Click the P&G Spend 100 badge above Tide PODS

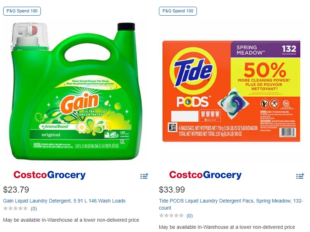tap(178, 11)
